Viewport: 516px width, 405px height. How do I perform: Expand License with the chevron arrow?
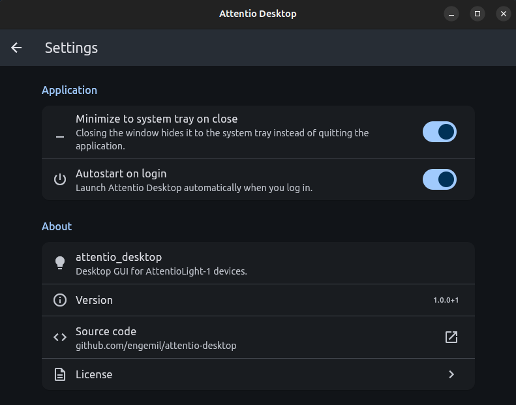click(451, 374)
